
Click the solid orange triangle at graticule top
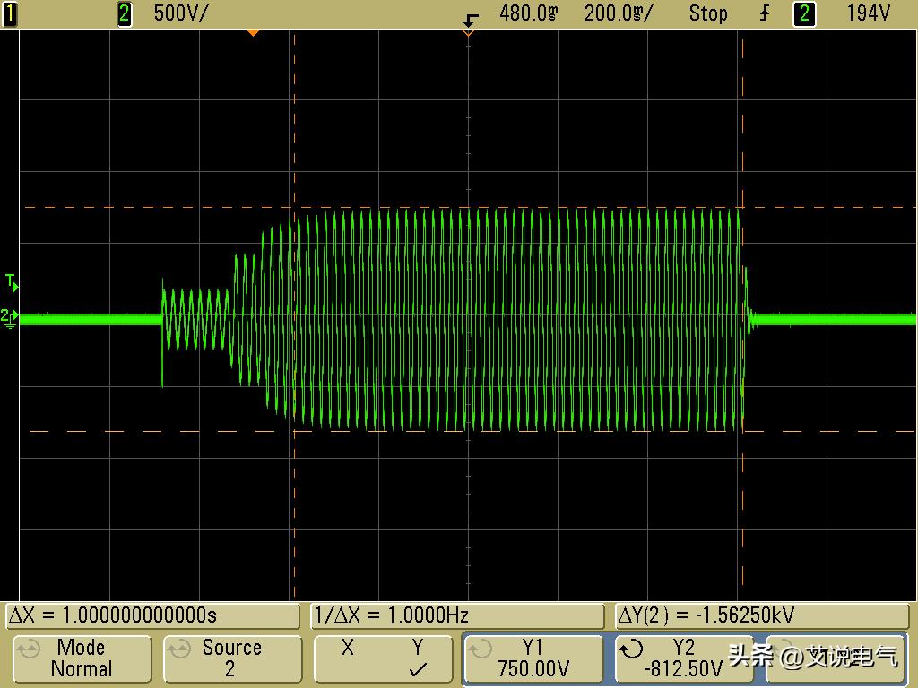253,32
